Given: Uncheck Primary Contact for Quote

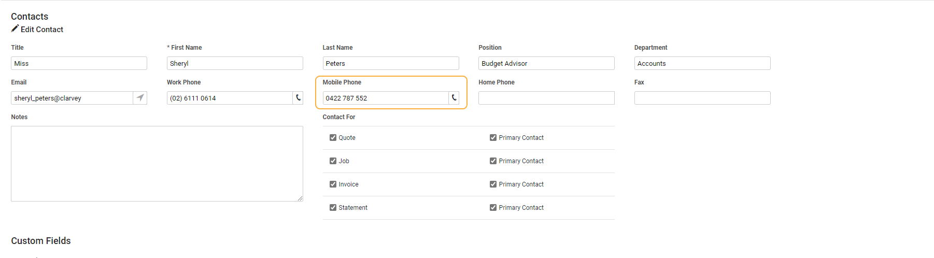Looking at the screenshot, I should [493, 138].
